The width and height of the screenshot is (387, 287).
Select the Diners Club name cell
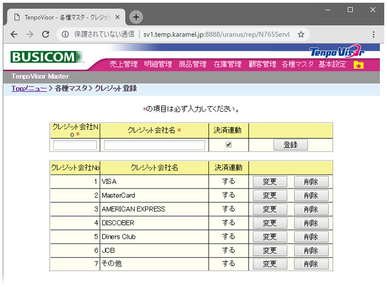tap(154, 237)
